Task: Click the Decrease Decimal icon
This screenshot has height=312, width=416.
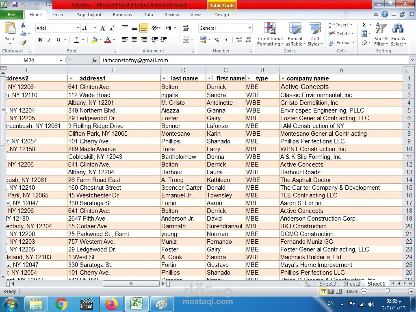Action: tap(248, 40)
